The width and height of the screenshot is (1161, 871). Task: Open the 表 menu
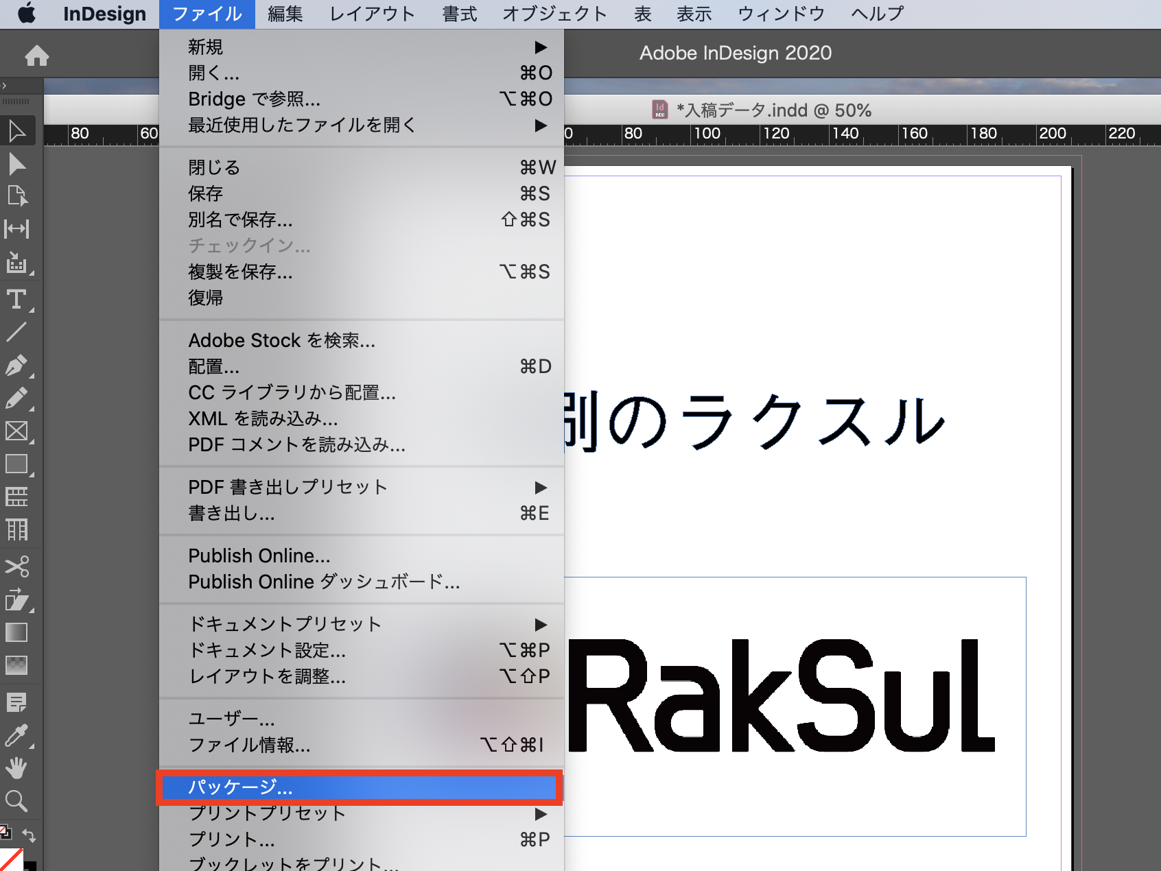click(x=643, y=14)
